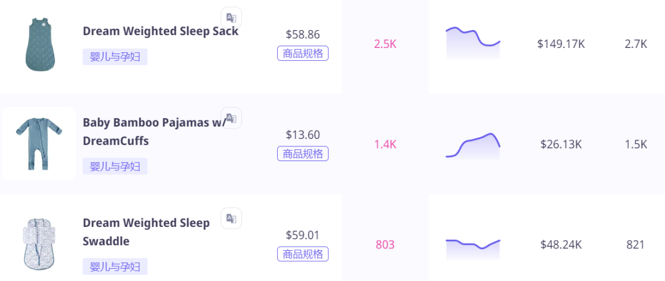665x281 pixels.
Task: Select 婴儿与孕妇 tag on Sleep Sack row
Action: (x=115, y=57)
